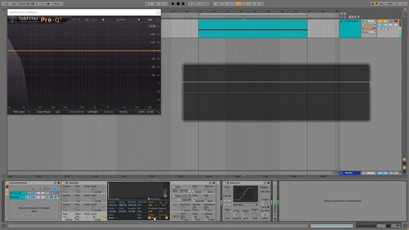Select the teal MIDI clip in arrangement
The image size is (409, 230).
click(252, 28)
